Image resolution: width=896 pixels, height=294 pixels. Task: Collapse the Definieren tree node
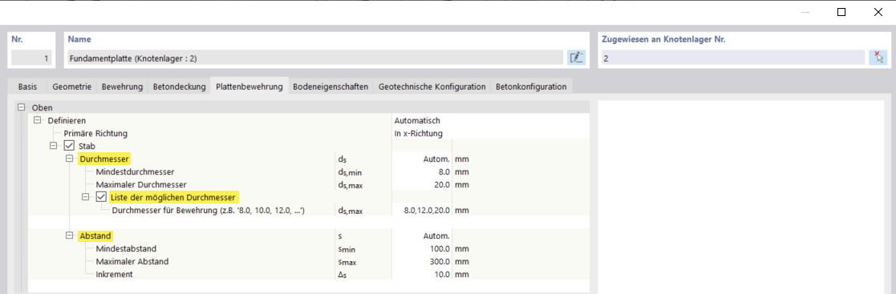tap(38, 120)
